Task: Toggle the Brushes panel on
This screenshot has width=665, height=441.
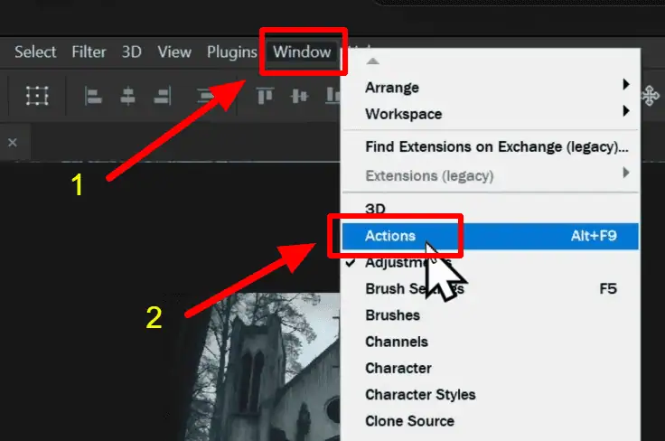Action: point(392,315)
